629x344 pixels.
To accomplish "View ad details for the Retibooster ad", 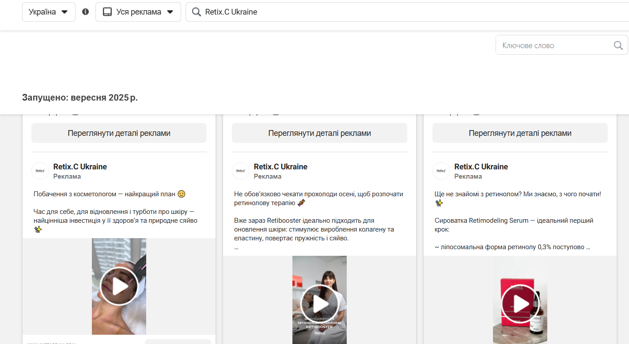I will click(319, 133).
